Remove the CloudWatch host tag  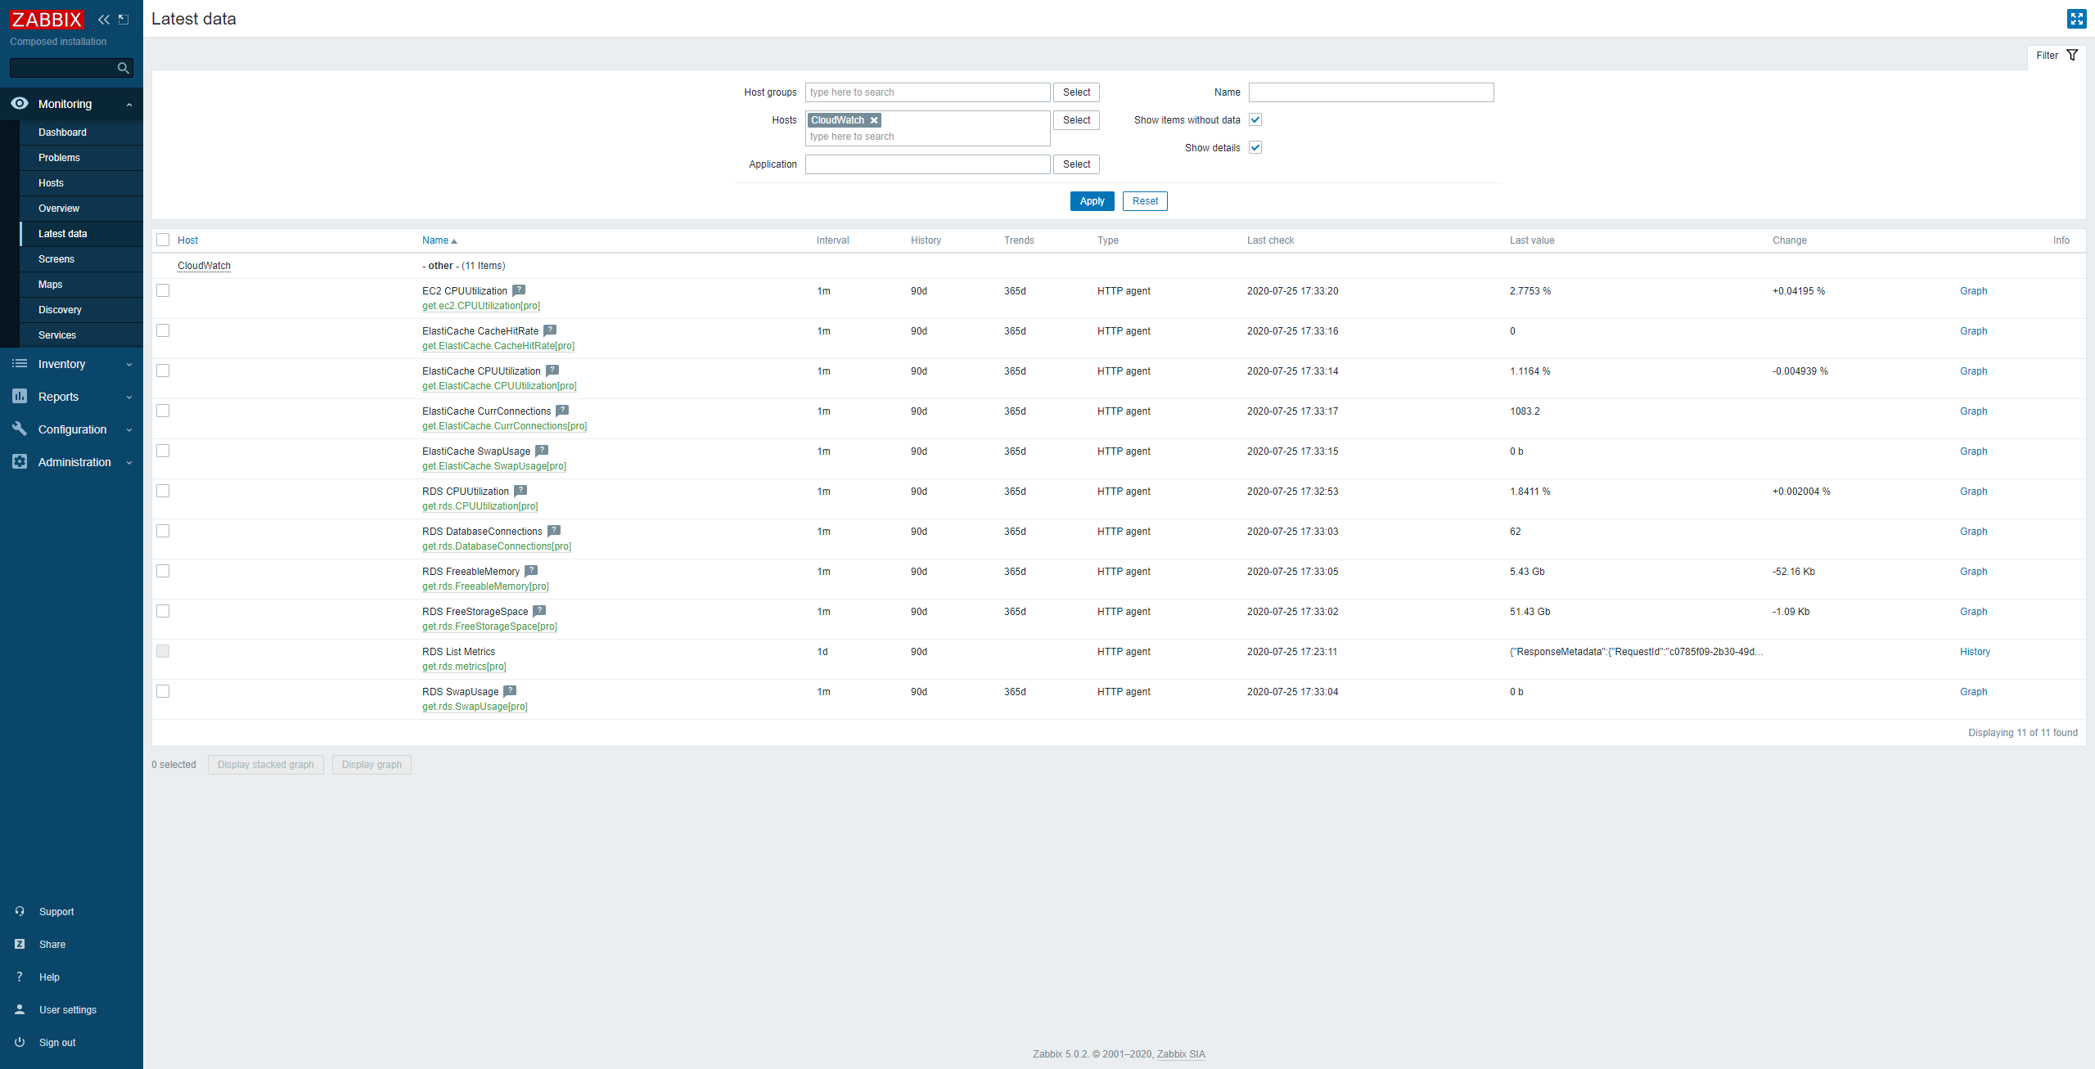pyautogui.click(x=874, y=120)
